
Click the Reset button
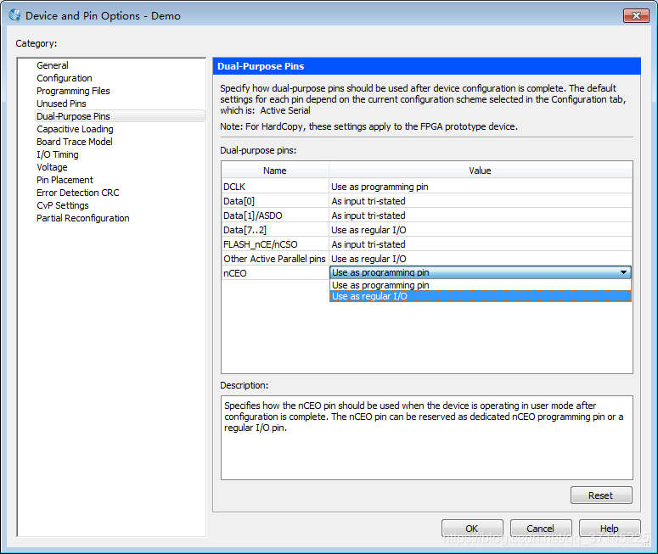pos(601,495)
